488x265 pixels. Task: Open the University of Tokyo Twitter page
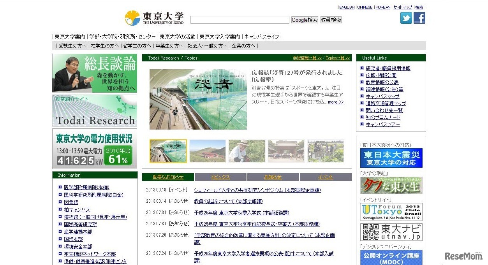point(406,18)
